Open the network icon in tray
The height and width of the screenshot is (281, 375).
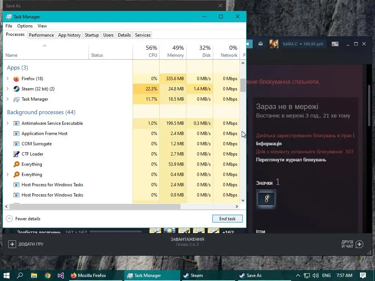click(307, 276)
